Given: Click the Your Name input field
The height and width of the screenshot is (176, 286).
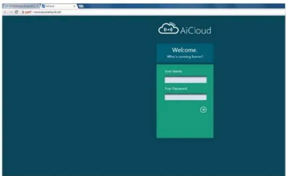Looking at the screenshot, I should [x=186, y=80].
